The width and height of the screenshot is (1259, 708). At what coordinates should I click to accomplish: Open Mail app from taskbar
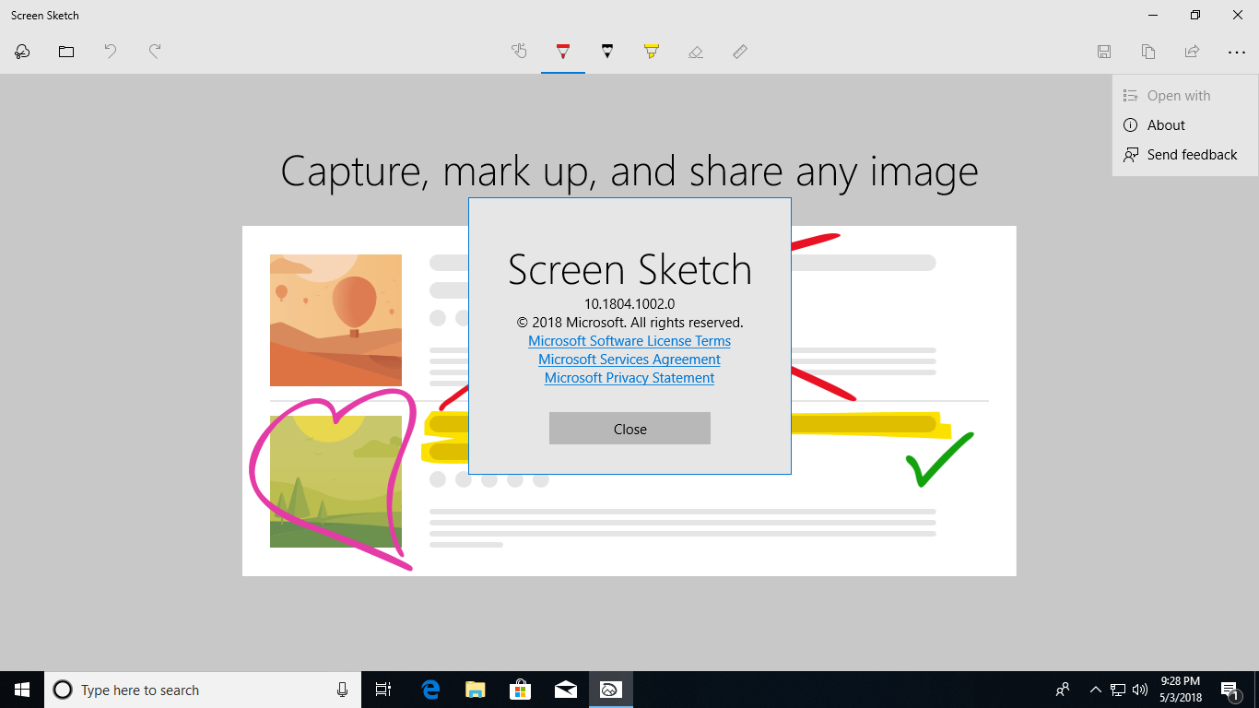[x=566, y=690]
